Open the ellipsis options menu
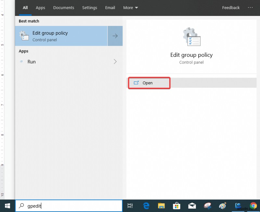 [x=251, y=7]
